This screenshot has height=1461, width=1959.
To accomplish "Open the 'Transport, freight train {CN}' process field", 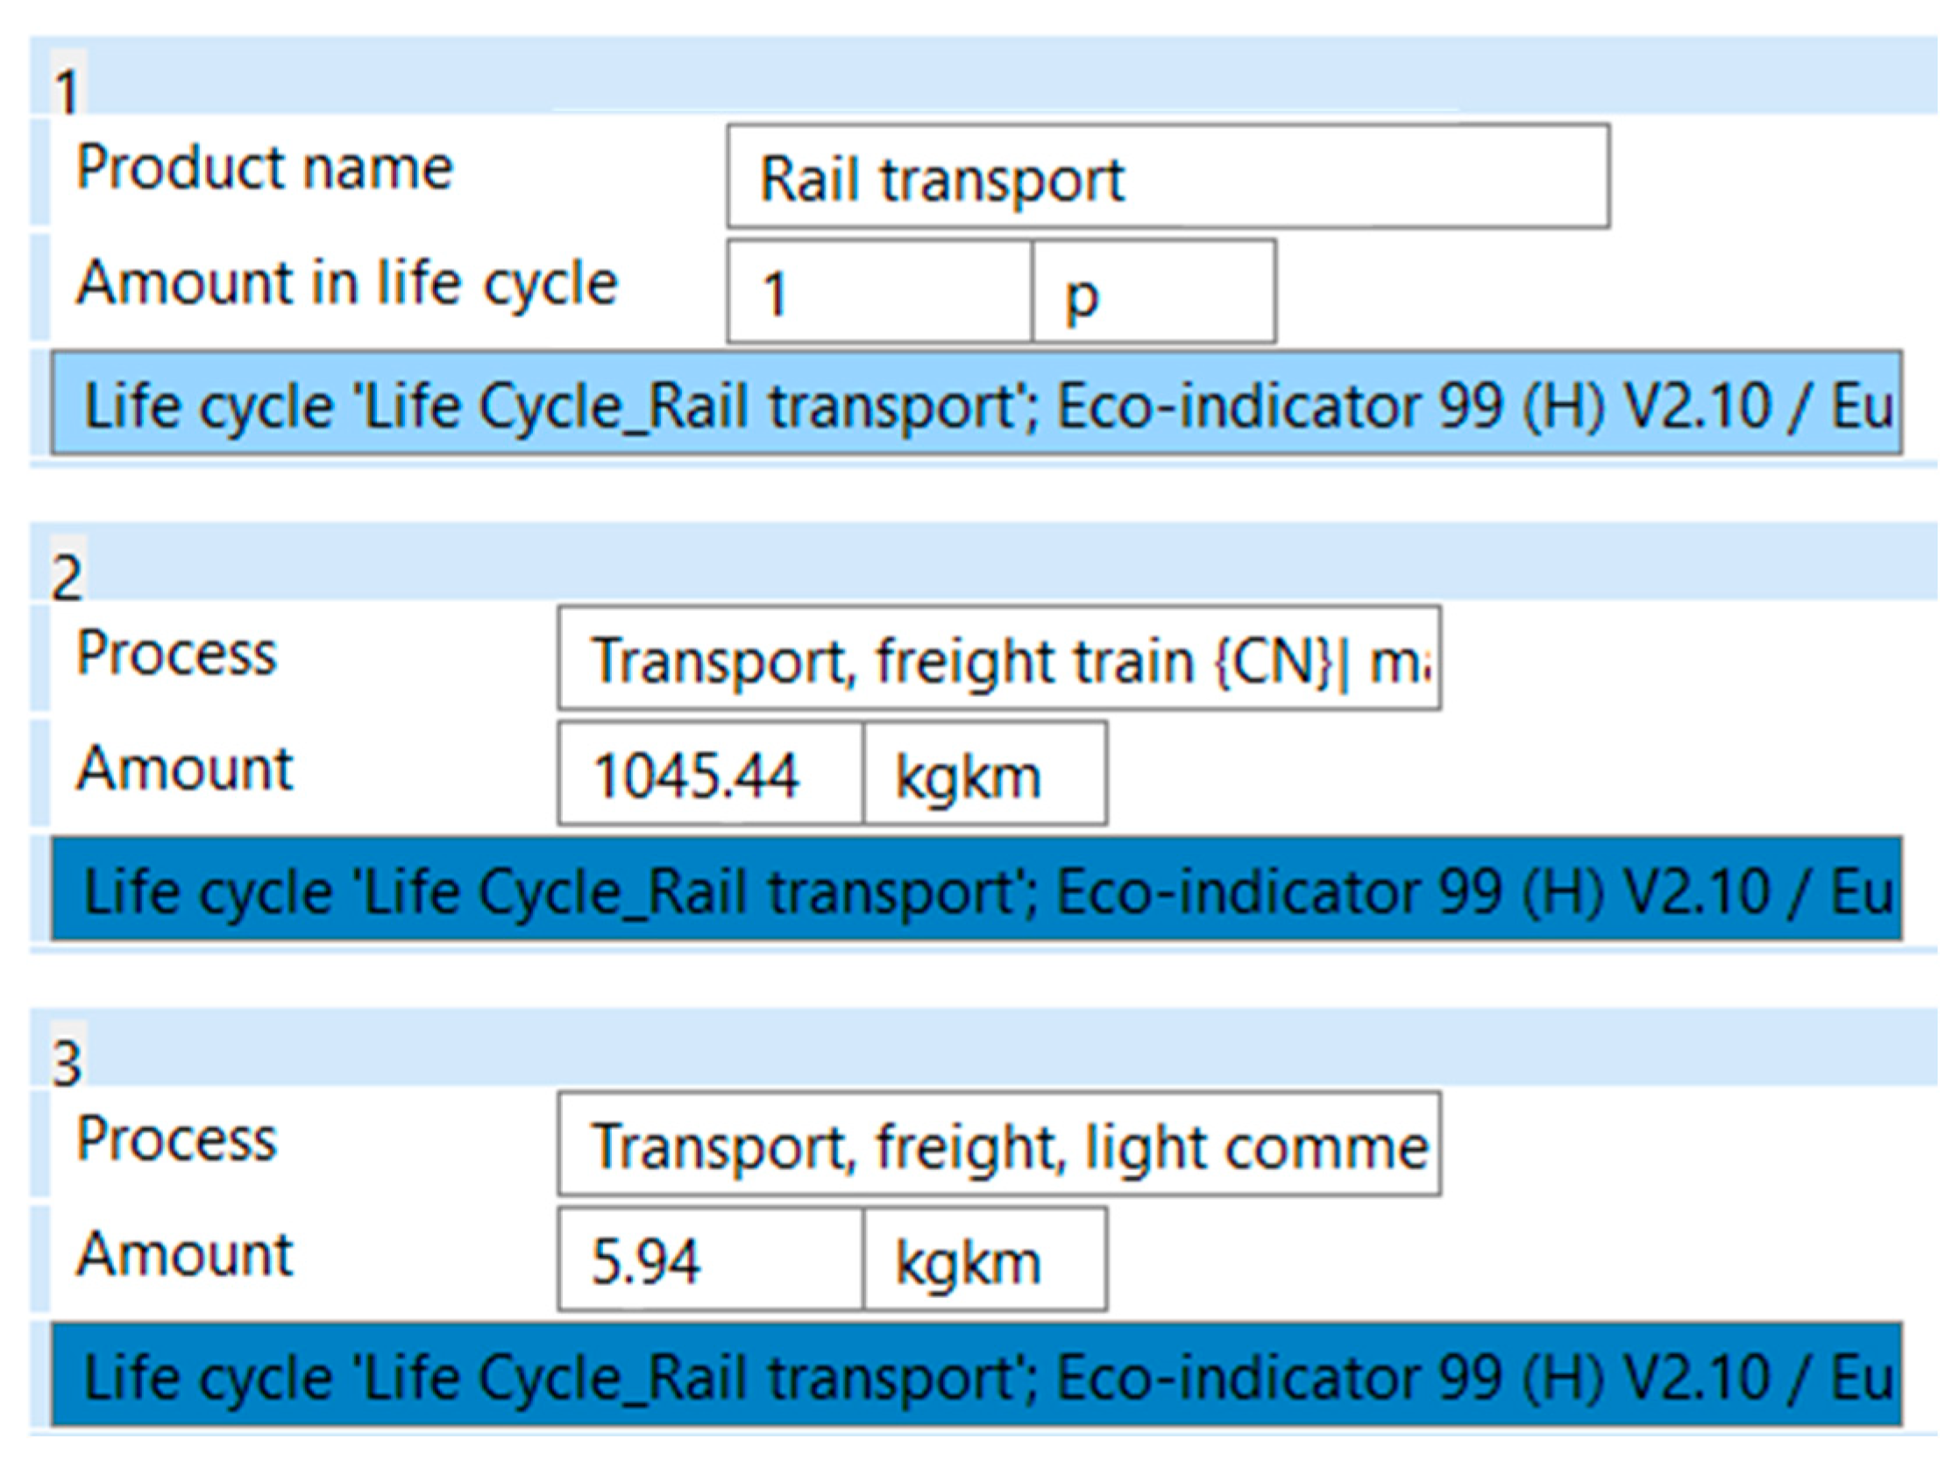I will 999,658.
